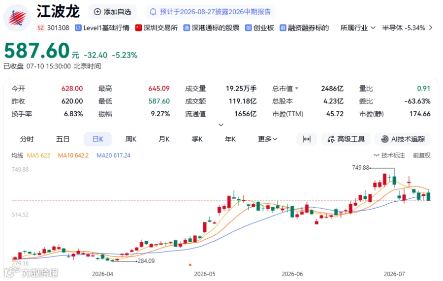
Task: Click the 最高 645.09 value
Action: pyautogui.click(x=159, y=89)
